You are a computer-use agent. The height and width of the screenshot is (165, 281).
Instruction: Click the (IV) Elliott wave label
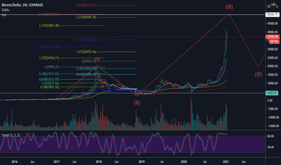[x=258, y=74]
